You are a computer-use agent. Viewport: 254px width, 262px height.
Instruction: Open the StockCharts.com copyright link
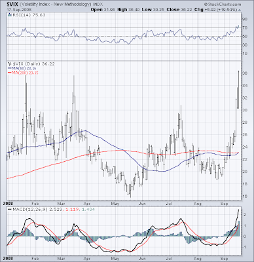click(223, 5)
